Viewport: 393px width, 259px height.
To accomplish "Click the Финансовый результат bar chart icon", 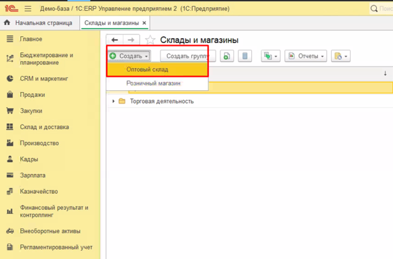I will pos(10,211).
